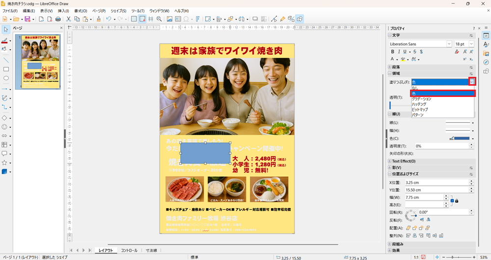491x260 pixels.
Task: Insert a text box from toolbar
Action: [178, 19]
